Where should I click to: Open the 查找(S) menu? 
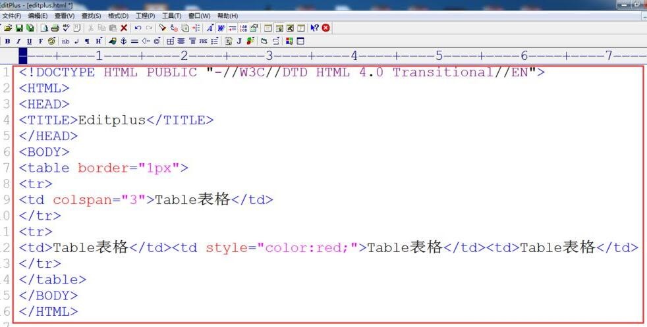pos(91,16)
